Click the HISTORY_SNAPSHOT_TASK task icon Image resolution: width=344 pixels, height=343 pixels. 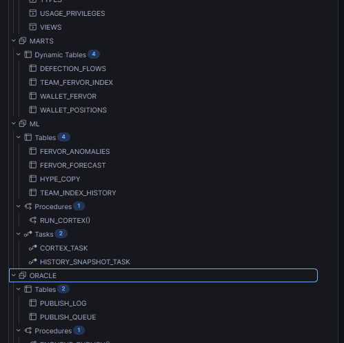click(x=33, y=262)
